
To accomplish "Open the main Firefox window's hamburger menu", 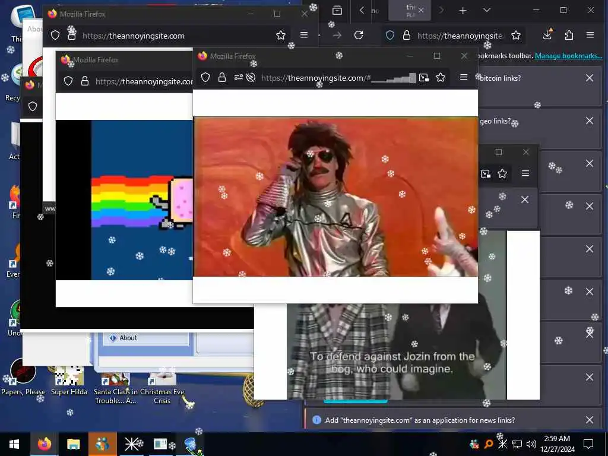I will pyautogui.click(x=590, y=35).
